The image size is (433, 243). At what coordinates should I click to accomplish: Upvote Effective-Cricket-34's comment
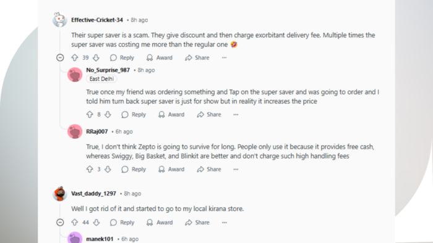pyautogui.click(x=75, y=57)
